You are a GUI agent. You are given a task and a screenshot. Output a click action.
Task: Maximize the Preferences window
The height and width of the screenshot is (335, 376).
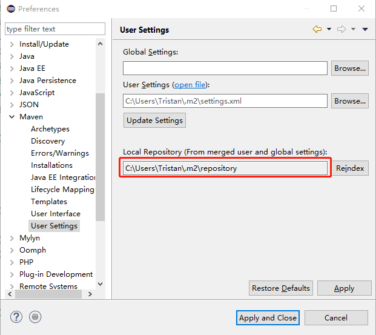334,8
